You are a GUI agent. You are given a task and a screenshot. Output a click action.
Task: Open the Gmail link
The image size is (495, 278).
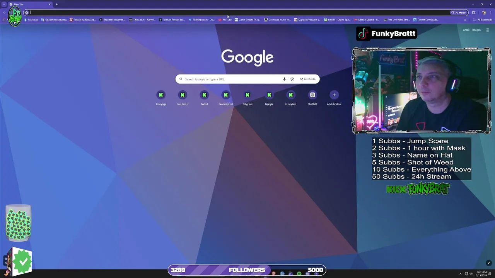[x=466, y=30]
